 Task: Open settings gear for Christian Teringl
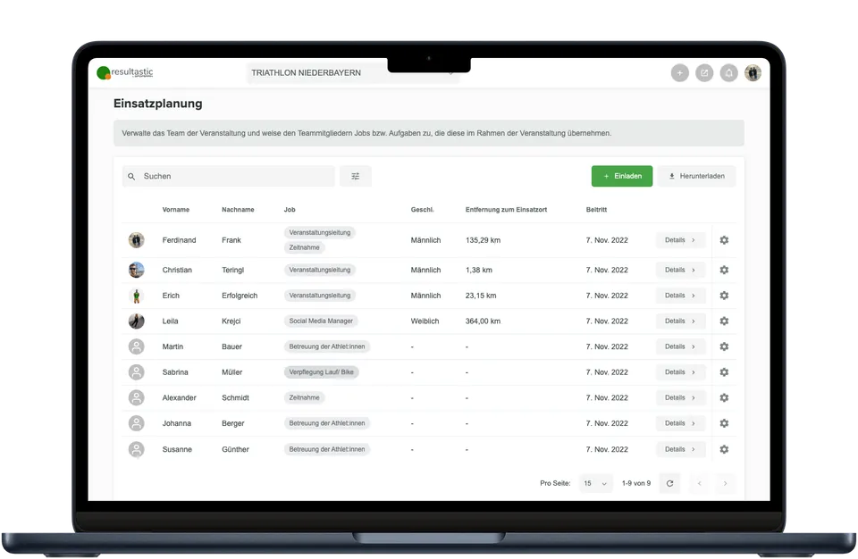[x=724, y=270]
